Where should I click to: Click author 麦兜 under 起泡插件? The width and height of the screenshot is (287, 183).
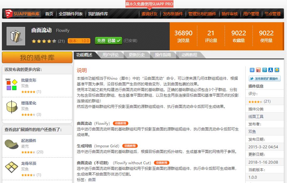coord(25,146)
